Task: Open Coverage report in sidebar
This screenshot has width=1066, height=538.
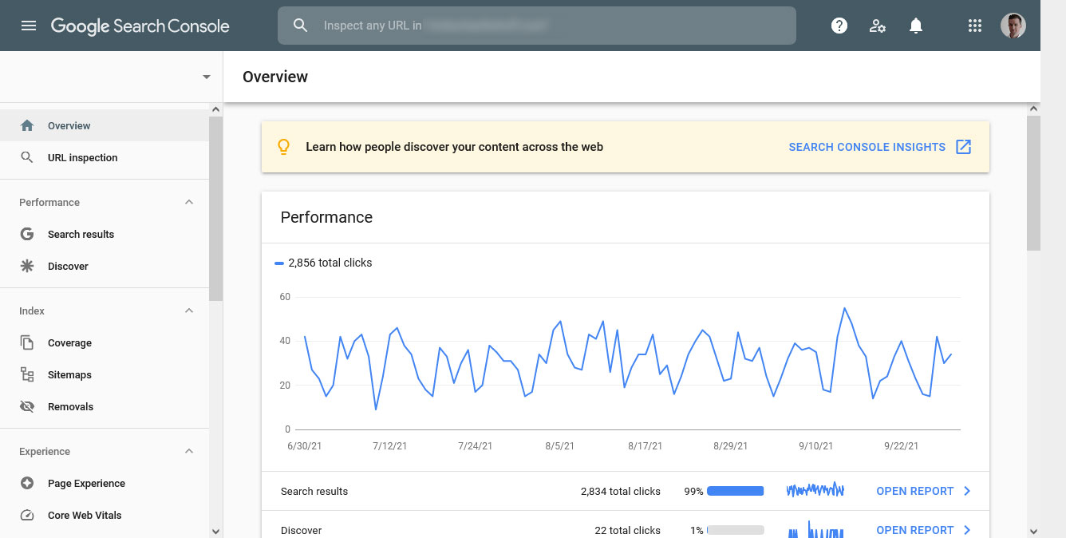Action: click(x=105, y=342)
